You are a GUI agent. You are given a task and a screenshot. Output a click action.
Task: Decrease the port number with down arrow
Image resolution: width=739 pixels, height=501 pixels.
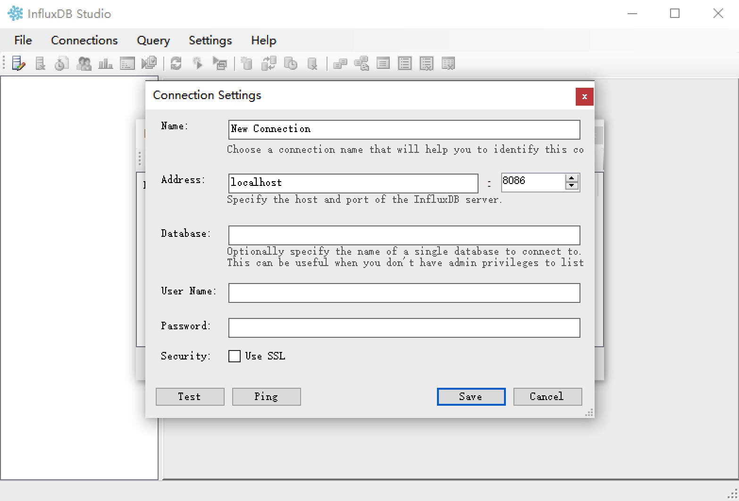[x=572, y=186]
